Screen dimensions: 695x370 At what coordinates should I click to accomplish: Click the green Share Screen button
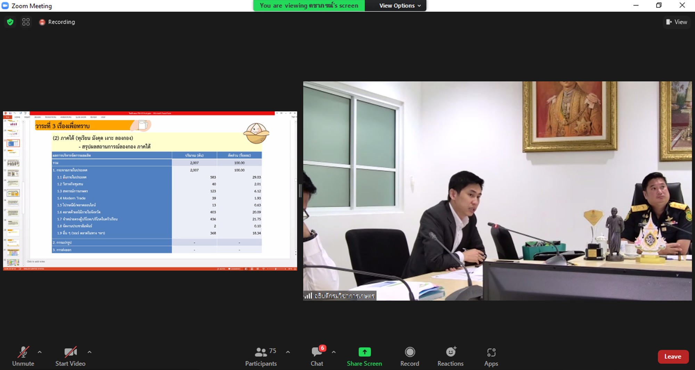(x=364, y=356)
